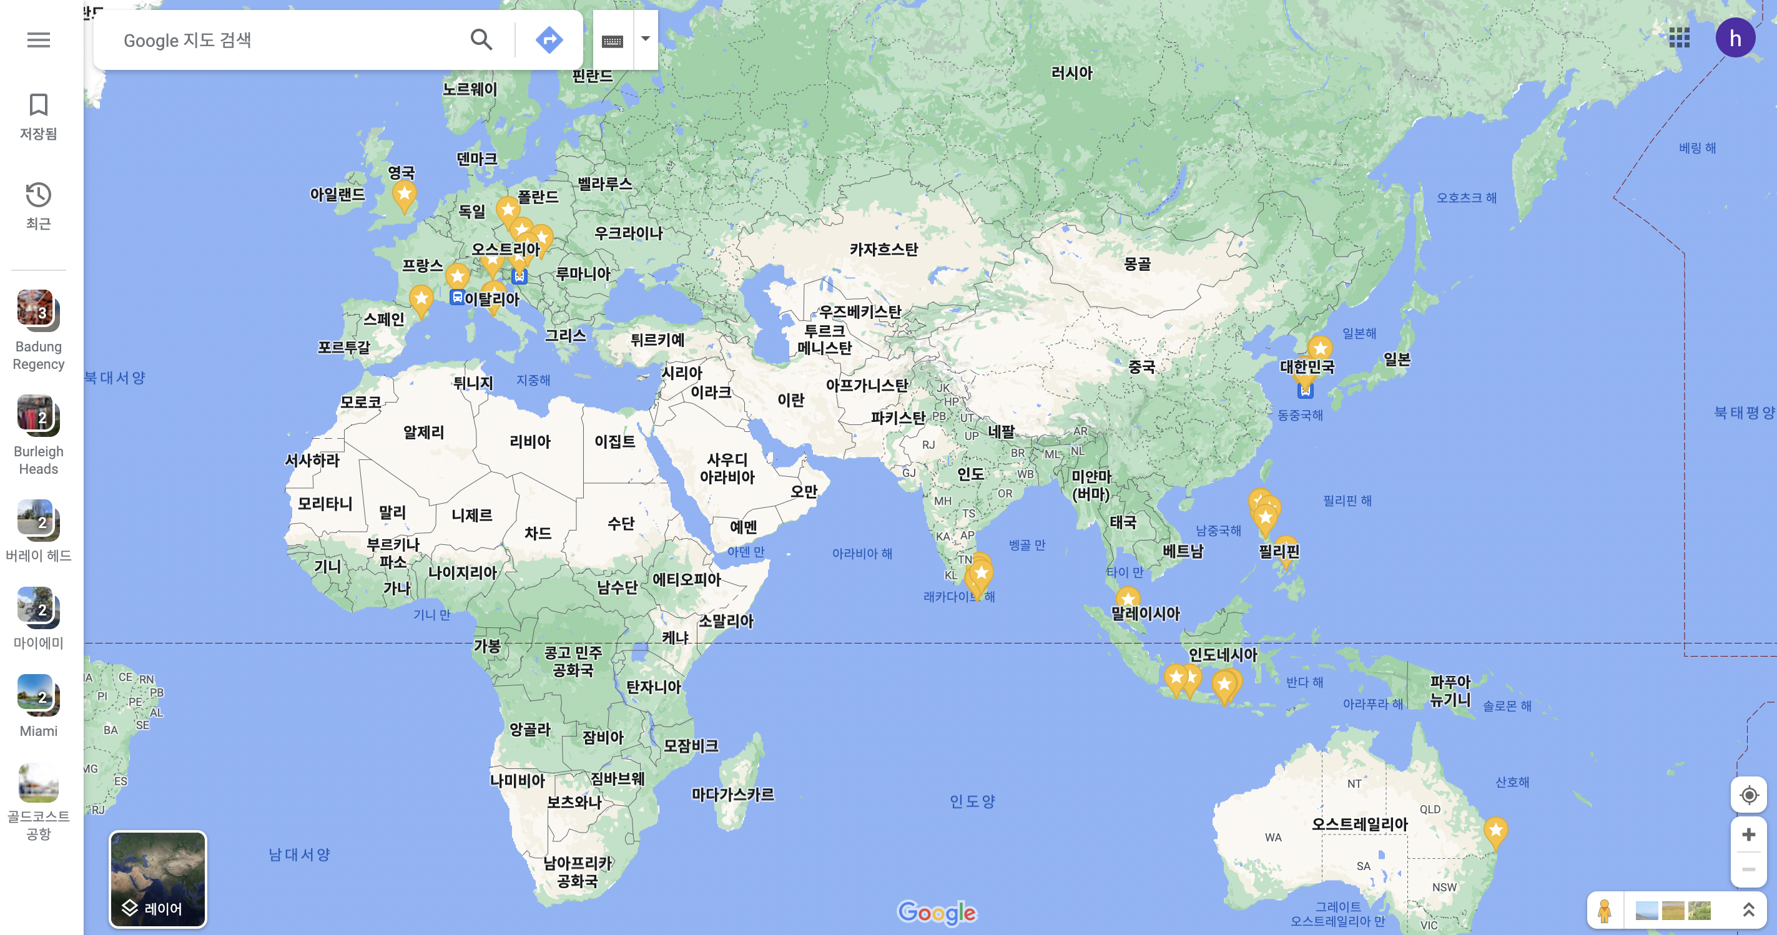Open directions with the blue arrow icon

click(548, 40)
